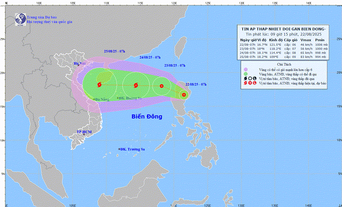Click the '1006 mb' pressure cell
The height and width of the screenshot is (207, 342).
coord(321,44)
